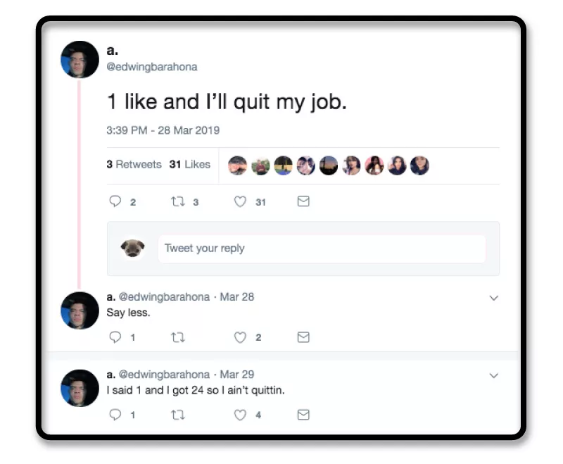Retweet the "ain't quittin" reply
The image size is (563, 464).
pyautogui.click(x=177, y=415)
